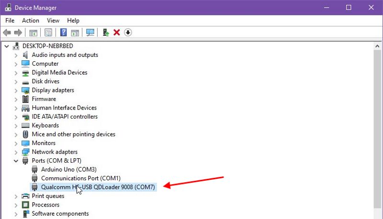
Task: Click the Arduino Uno port icon
Action: [34, 169]
